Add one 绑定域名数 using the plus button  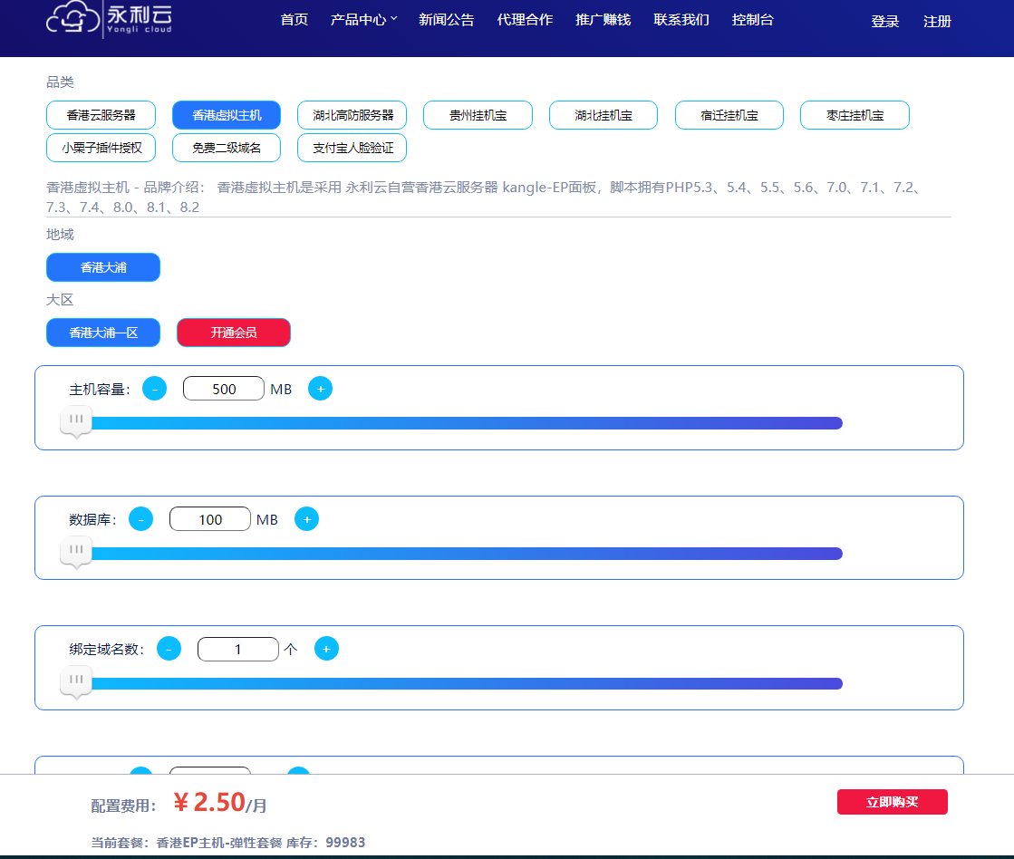click(x=326, y=649)
